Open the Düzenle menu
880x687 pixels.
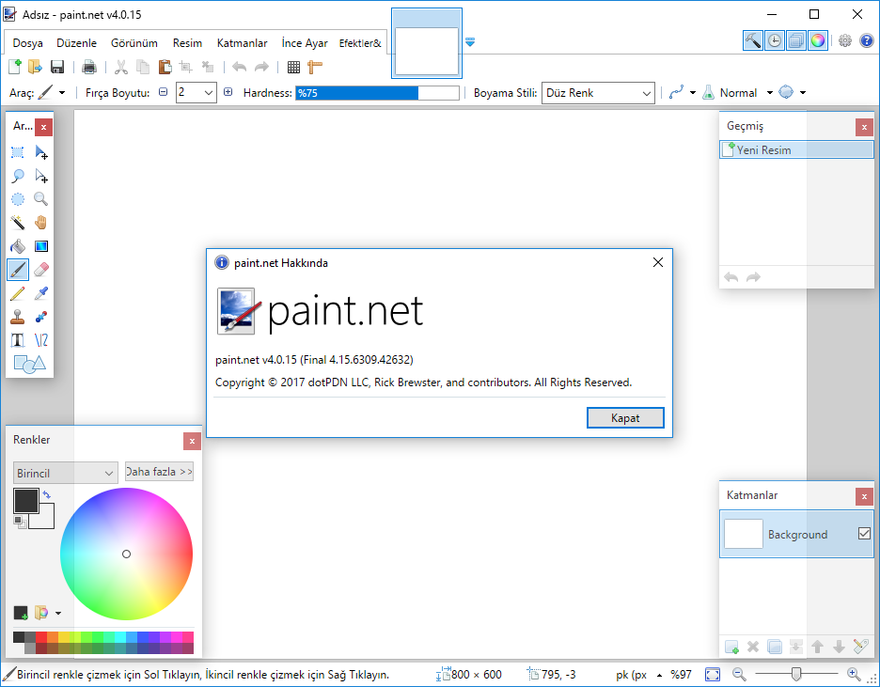77,43
